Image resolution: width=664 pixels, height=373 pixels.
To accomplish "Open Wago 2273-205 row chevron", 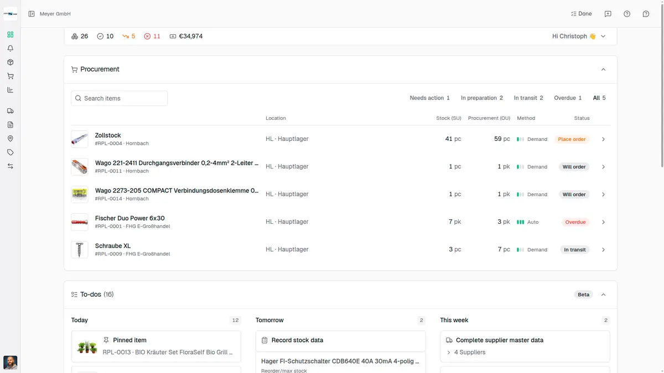I will coord(603,195).
